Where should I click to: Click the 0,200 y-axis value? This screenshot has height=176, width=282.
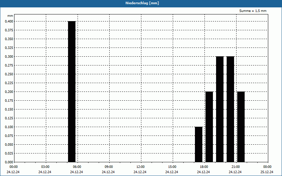(x=9, y=92)
